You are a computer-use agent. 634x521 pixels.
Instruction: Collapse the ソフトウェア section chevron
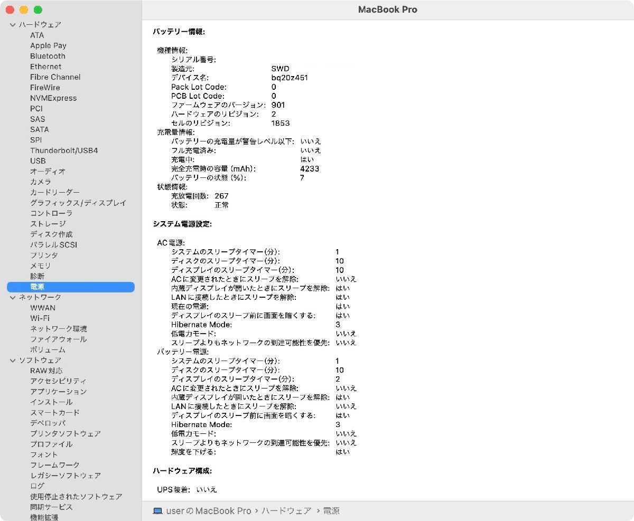point(13,361)
